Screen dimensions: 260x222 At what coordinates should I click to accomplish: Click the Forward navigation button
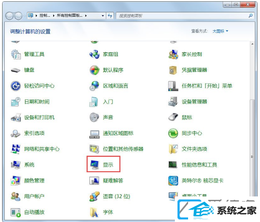pyautogui.click(x=18, y=16)
